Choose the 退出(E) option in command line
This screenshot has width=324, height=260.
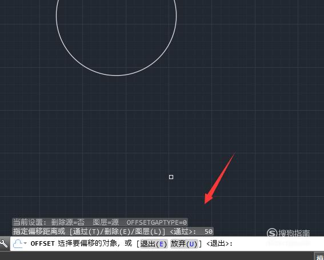click(154, 244)
